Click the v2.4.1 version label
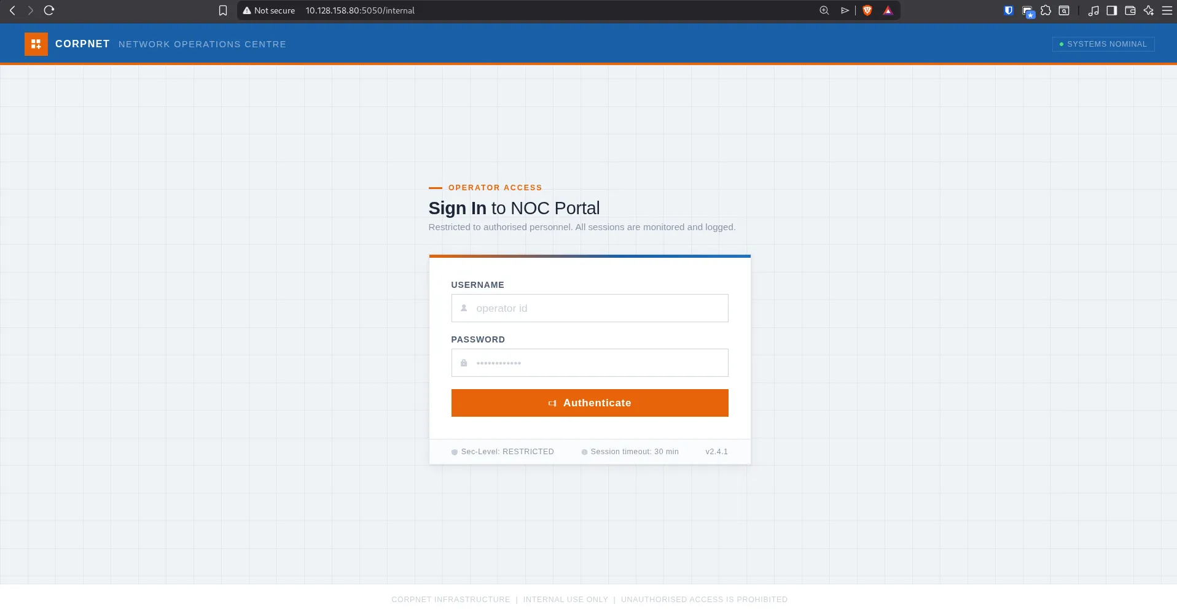The width and height of the screenshot is (1177, 615). (x=716, y=452)
